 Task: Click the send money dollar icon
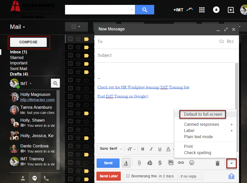pos(160,163)
